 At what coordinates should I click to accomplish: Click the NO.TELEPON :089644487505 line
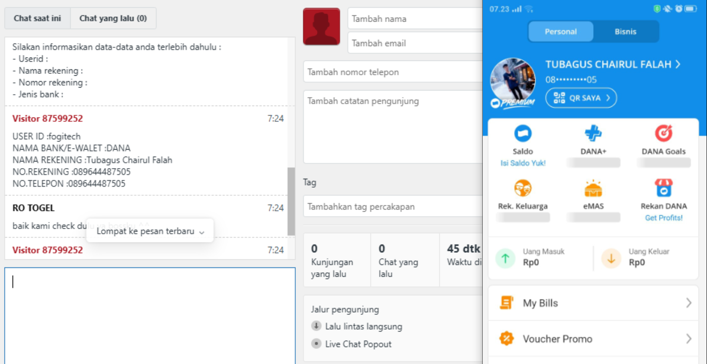[x=69, y=183]
